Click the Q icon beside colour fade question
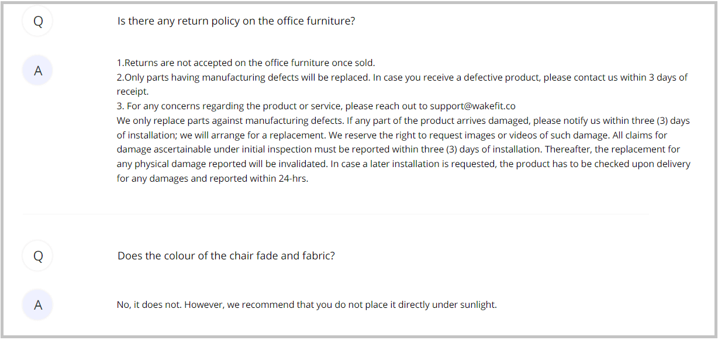Image resolution: width=718 pixels, height=340 pixels. coord(38,256)
